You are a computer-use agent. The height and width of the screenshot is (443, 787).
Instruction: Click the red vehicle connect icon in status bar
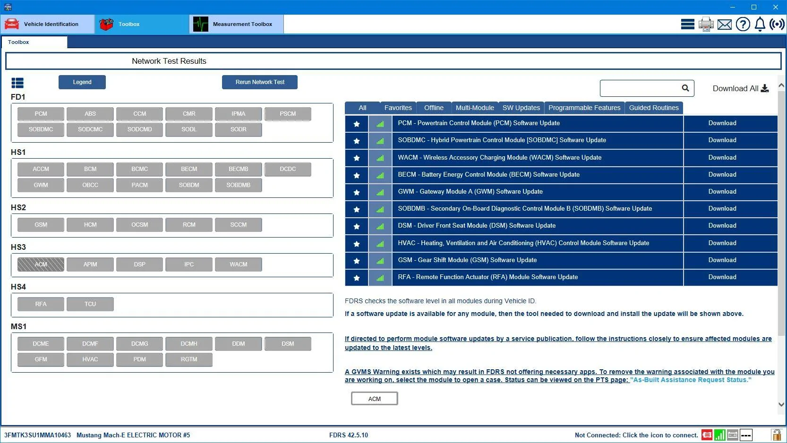707,435
